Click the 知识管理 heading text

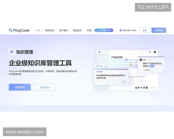pyautogui.click(x=25, y=52)
